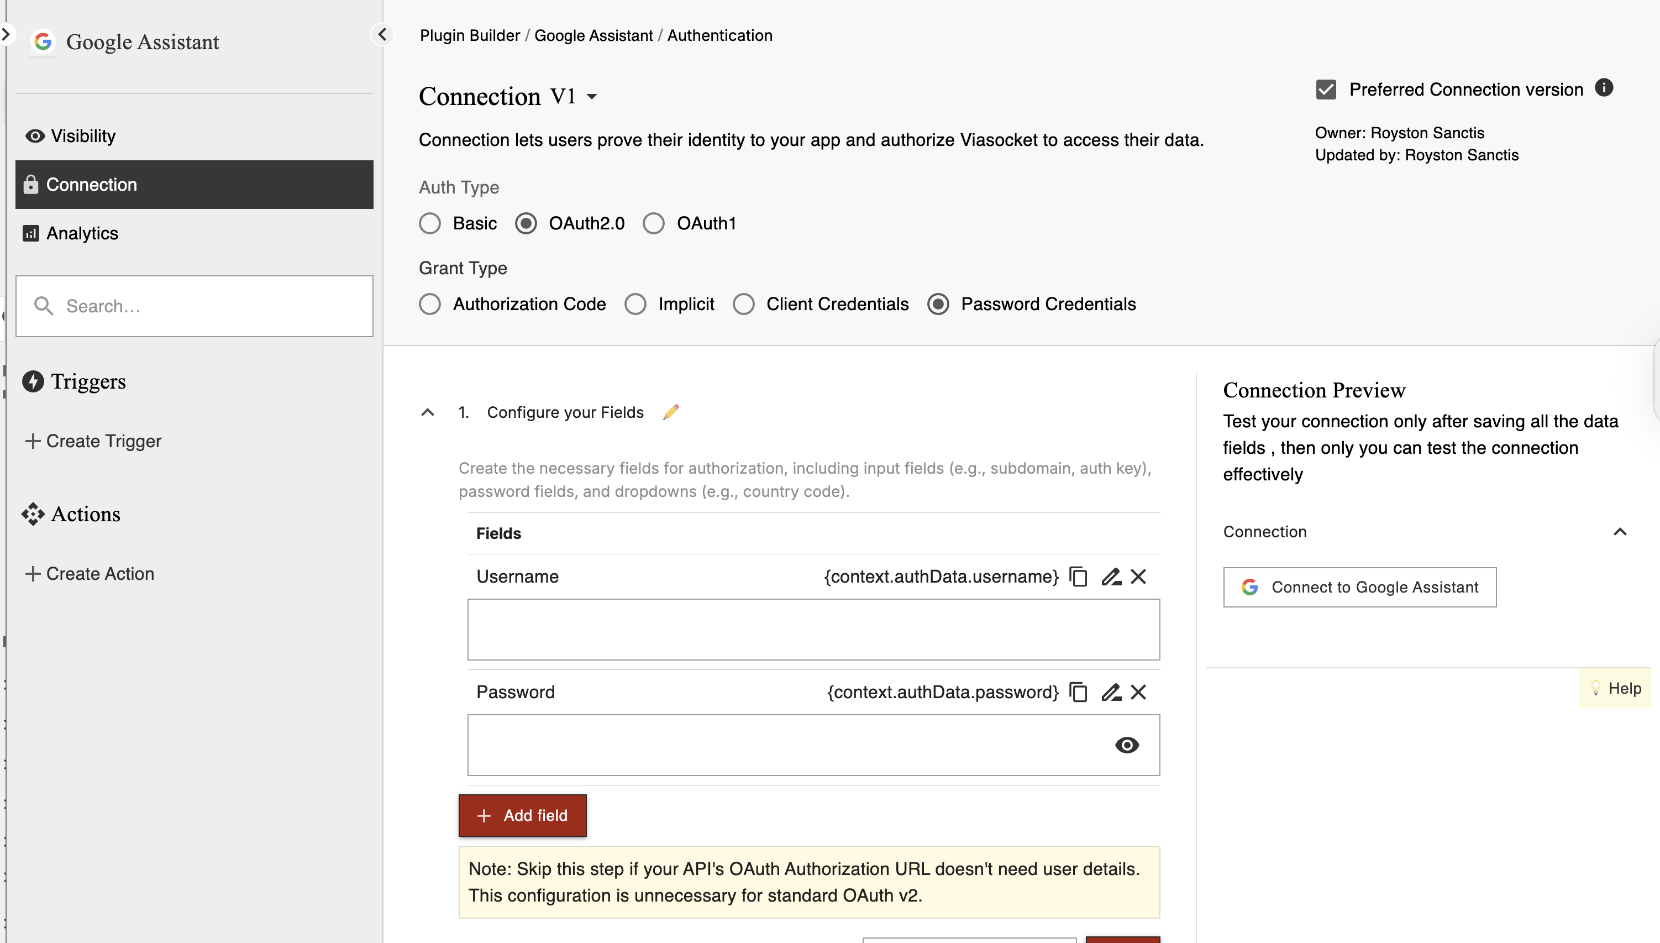Collapse the Connection preview section
Screen dimensions: 1660x943
[1620, 532]
